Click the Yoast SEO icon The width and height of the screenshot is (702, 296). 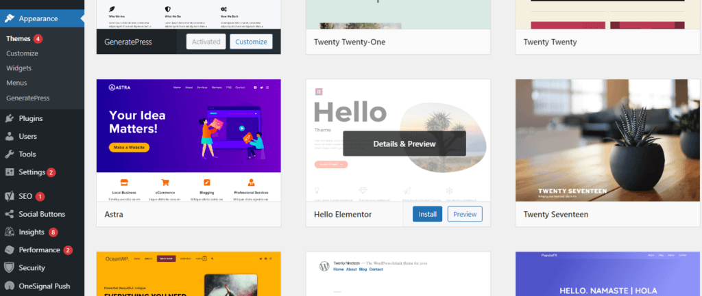coord(10,196)
